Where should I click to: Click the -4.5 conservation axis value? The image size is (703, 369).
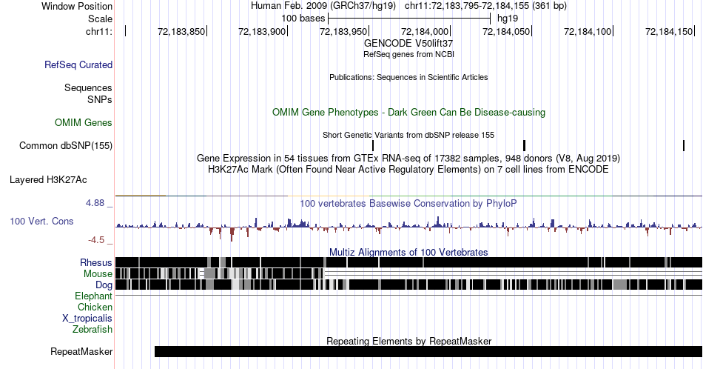point(96,240)
